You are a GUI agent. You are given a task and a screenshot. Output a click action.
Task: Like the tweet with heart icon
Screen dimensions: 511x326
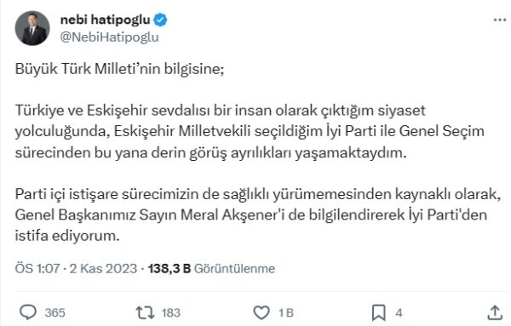261,312
